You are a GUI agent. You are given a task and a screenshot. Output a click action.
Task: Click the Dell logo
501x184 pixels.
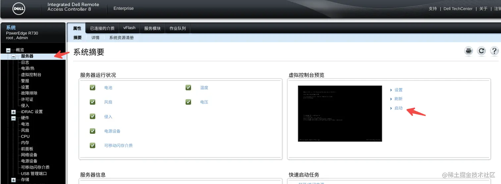(19, 9)
